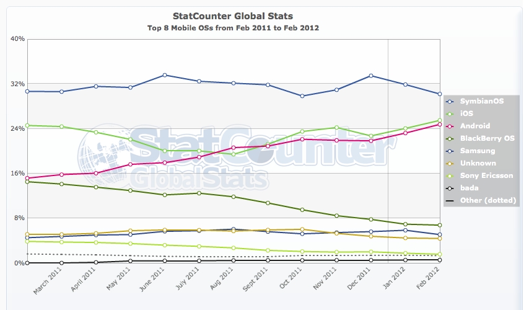This screenshot has width=529, height=310.
Task: Click the SymbianOS legend marker icon
Action: point(450,101)
